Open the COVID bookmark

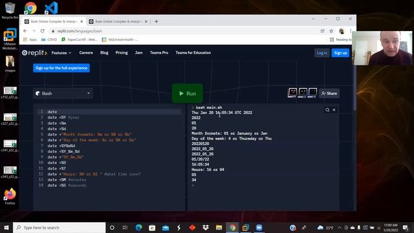point(49,39)
